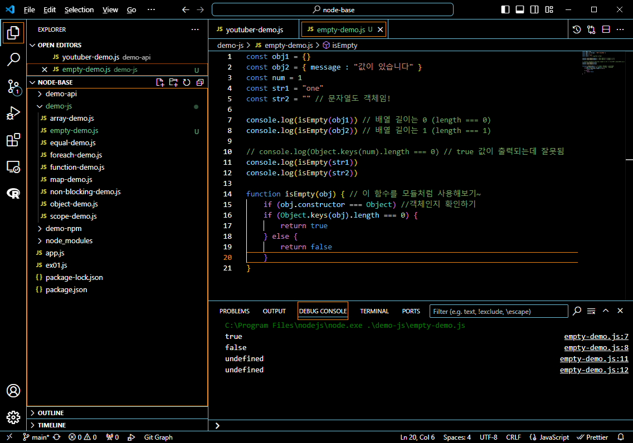Follow the empty-demo.js:12 source link

594,370
